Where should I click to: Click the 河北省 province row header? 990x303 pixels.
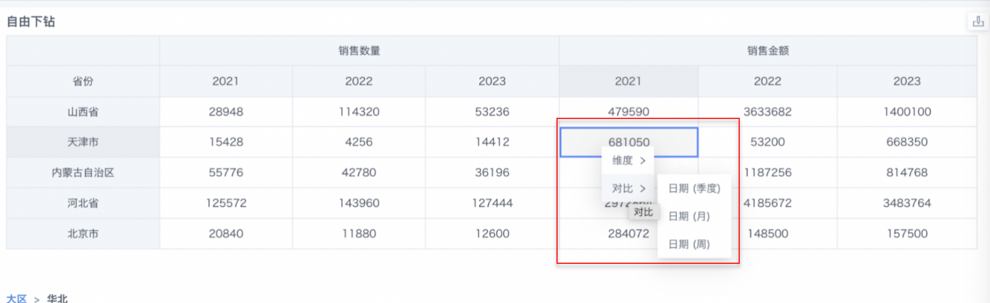(x=83, y=203)
